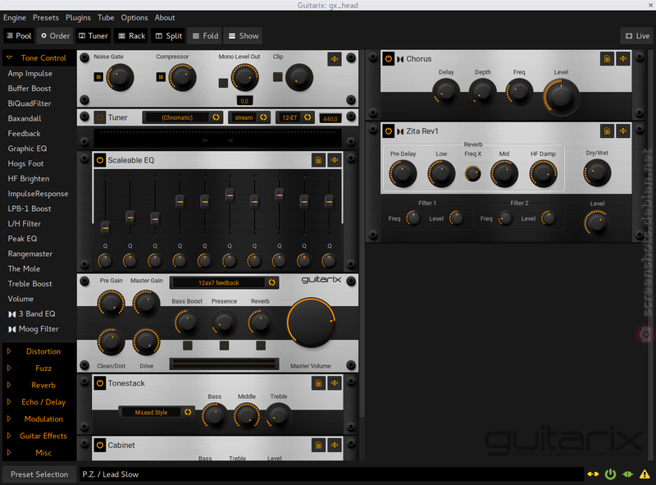656x485 pixels.
Task: Open the Scaleable EQ preset icon
Action: (318, 160)
